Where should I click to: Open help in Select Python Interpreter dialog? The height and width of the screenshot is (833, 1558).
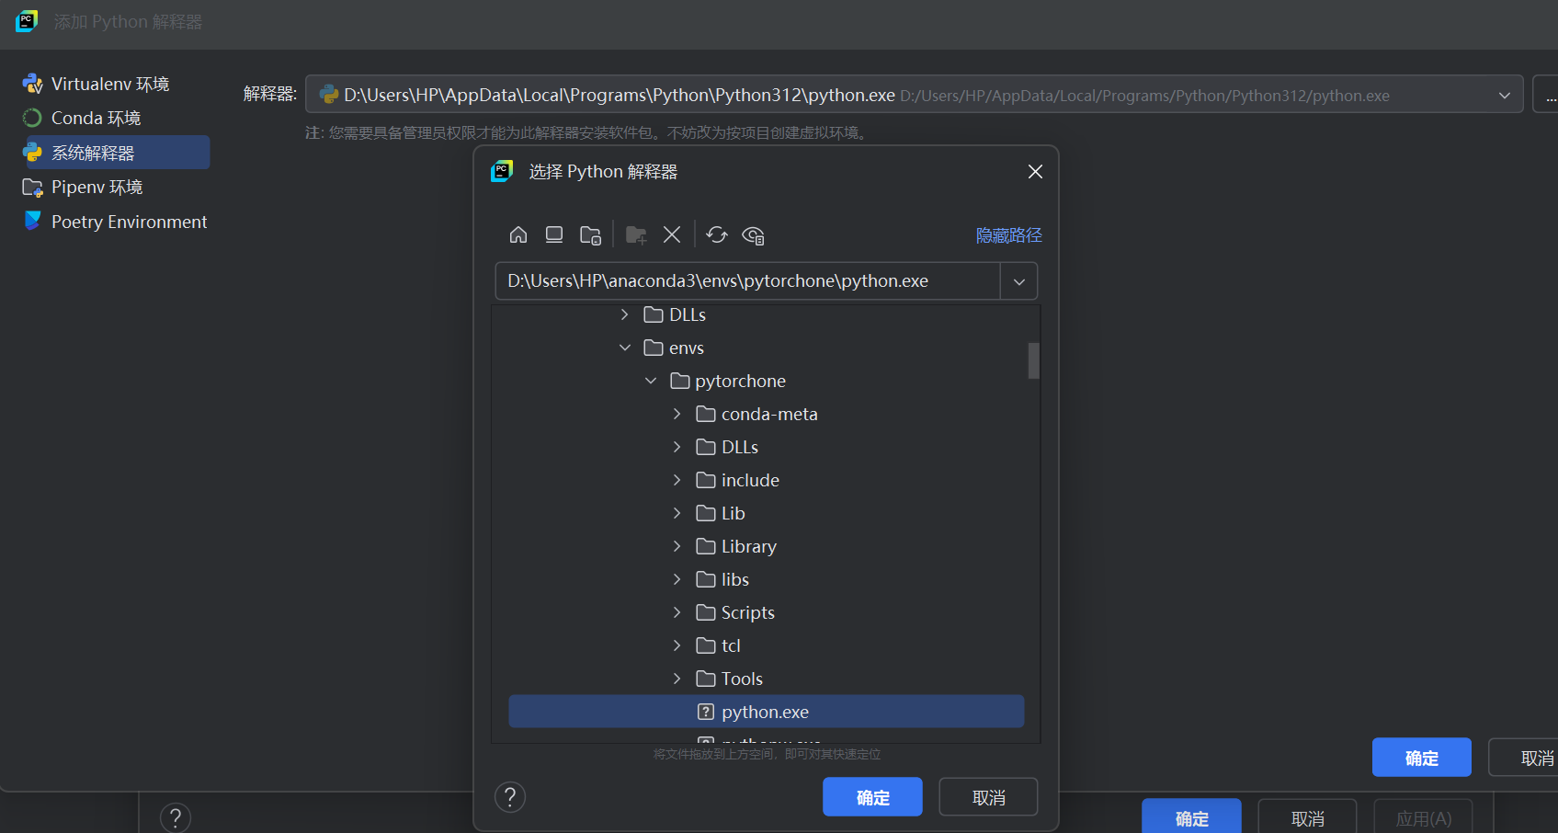[x=510, y=797]
